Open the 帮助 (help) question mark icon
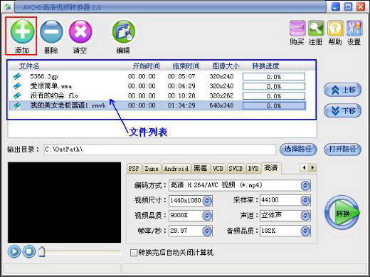370x277 pixels. (335, 28)
